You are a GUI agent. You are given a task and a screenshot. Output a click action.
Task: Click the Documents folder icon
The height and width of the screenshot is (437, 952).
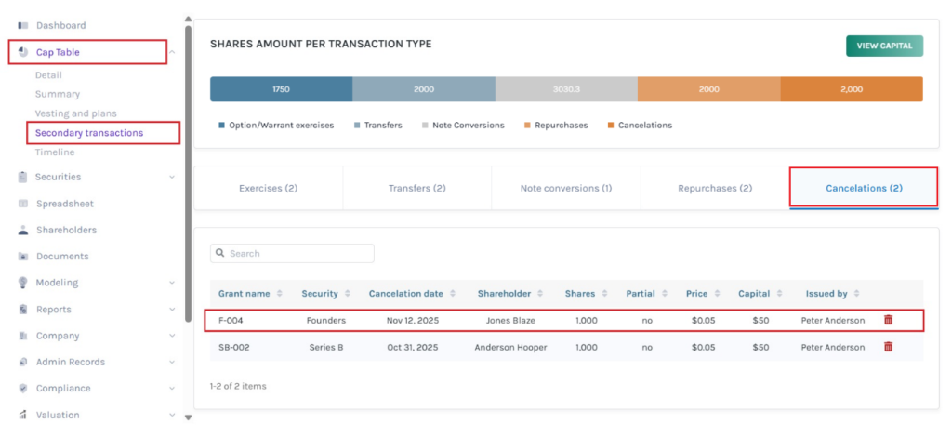click(23, 257)
